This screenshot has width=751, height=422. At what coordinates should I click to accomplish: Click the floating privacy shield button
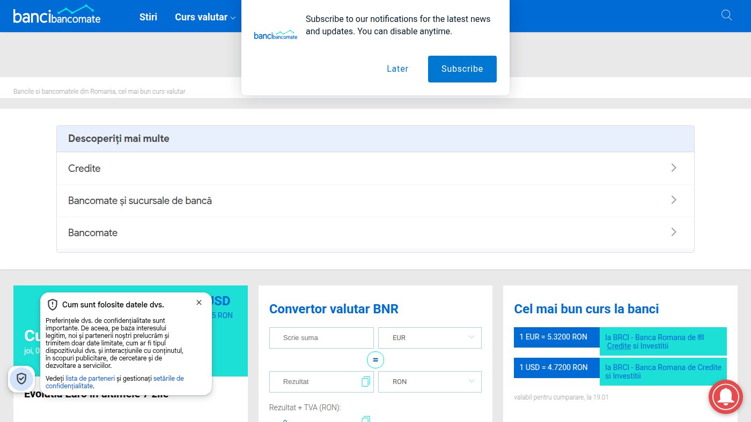[x=21, y=379]
